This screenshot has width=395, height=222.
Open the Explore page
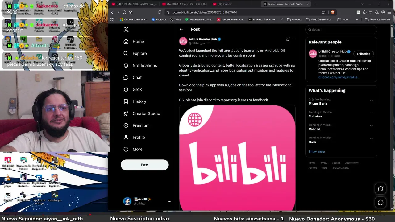pos(135,53)
